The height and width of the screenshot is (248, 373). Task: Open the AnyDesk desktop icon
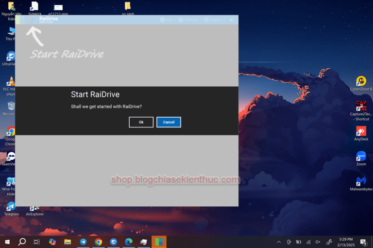click(x=361, y=132)
